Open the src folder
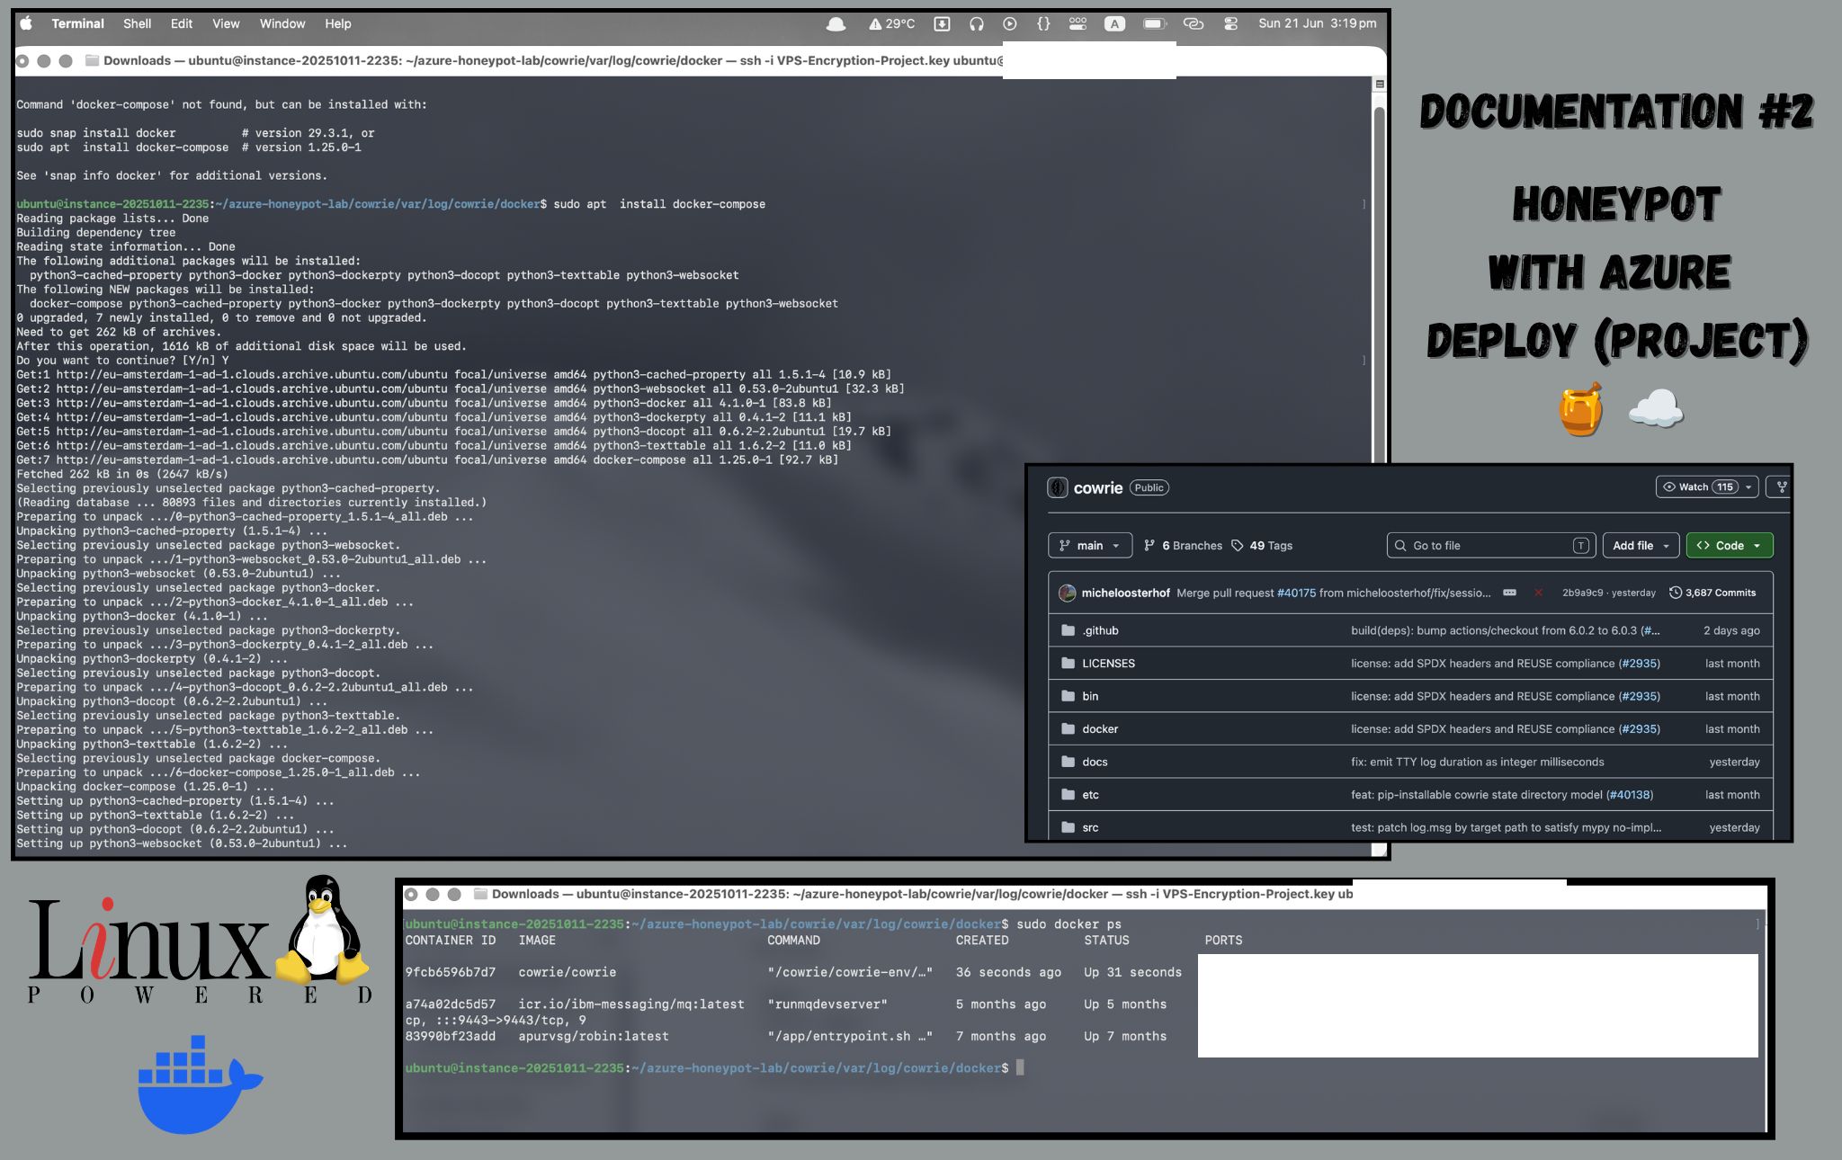1842x1160 pixels. [x=1090, y=827]
